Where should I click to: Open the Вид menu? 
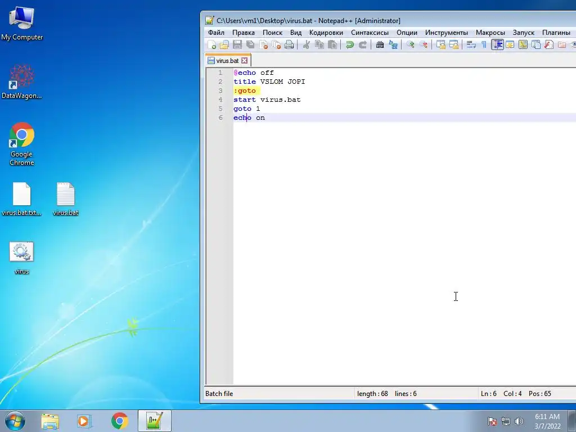pos(296,32)
